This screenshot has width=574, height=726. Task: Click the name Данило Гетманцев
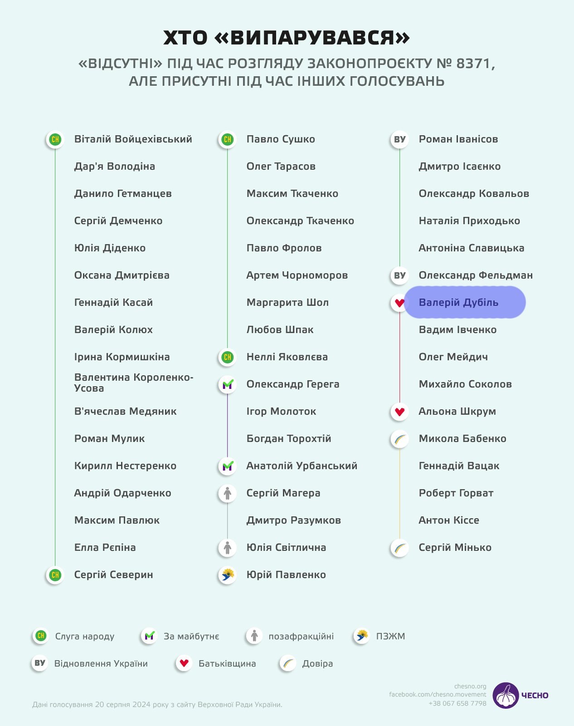coord(123,194)
